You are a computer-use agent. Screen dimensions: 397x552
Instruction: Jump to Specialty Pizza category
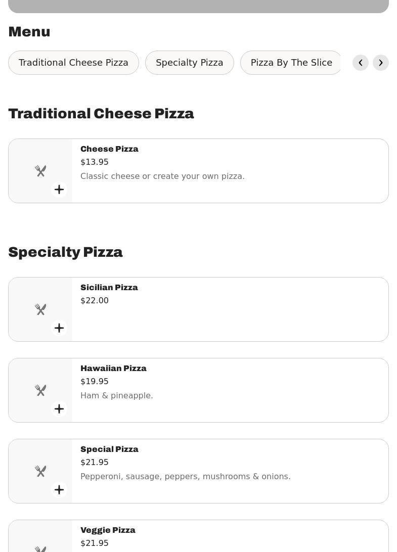[x=190, y=63]
